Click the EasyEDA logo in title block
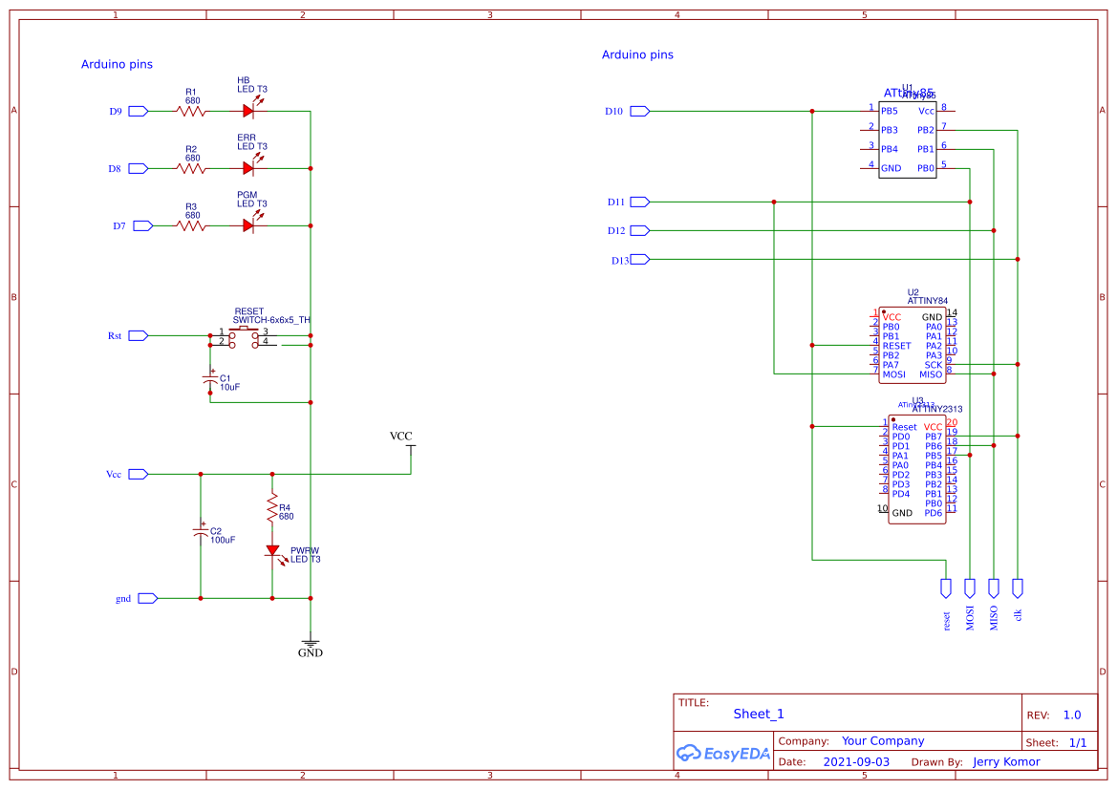Image resolution: width=1117 pixels, height=790 pixels. pyautogui.click(x=723, y=753)
